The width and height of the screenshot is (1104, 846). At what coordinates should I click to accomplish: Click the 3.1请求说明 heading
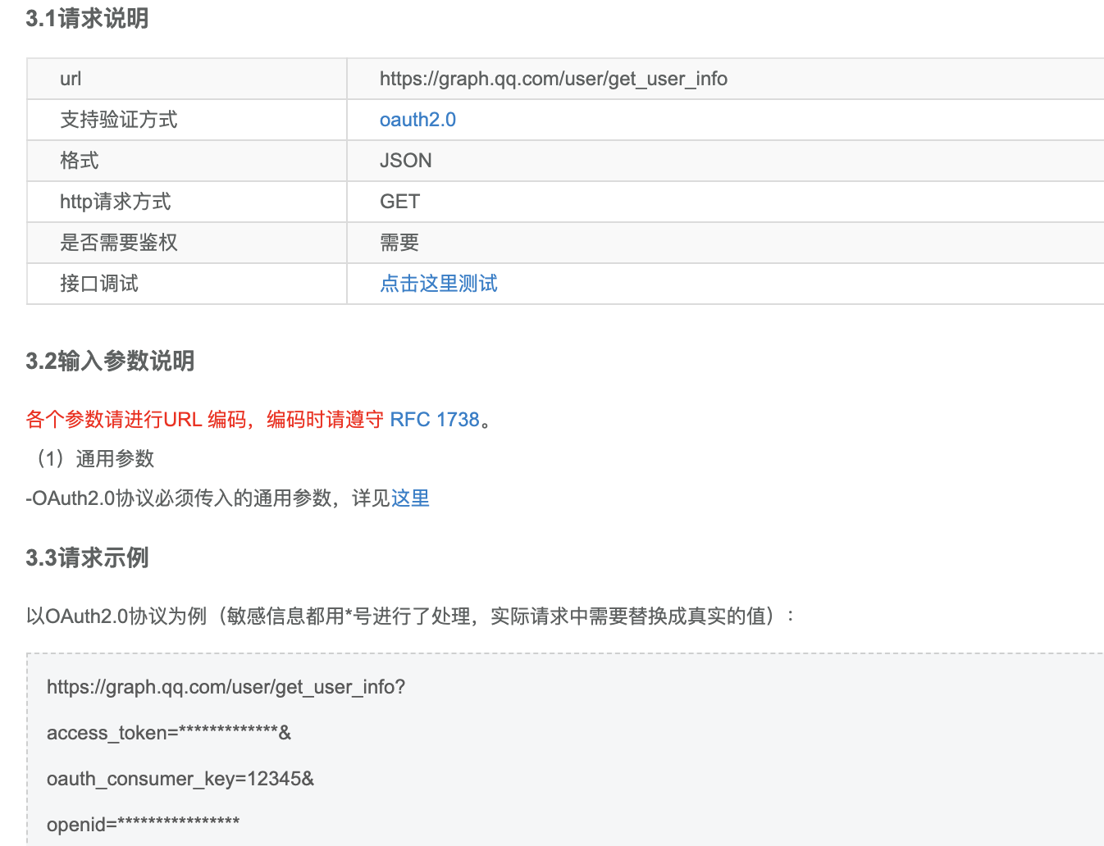(87, 18)
